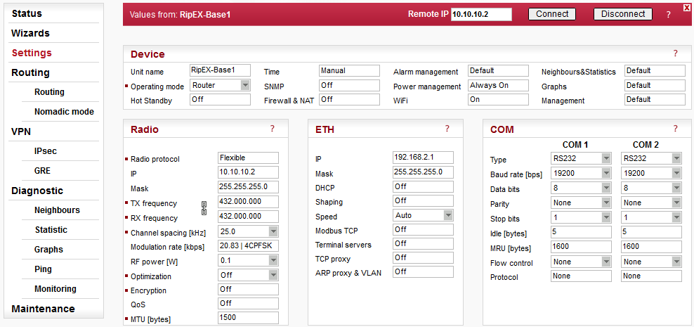The image size is (694, 327).
Task: Focus the Remote IP input field
Action: (x=481, y=14)
